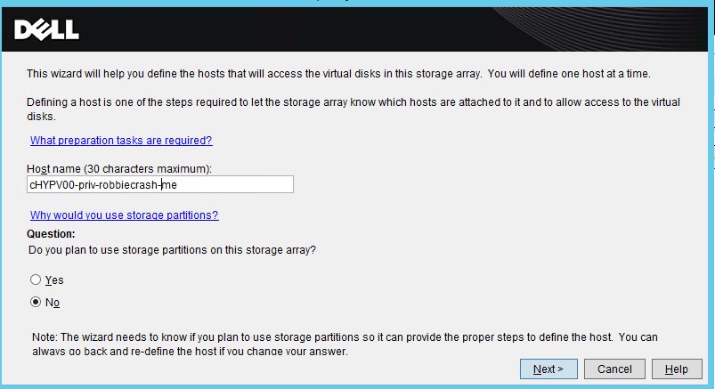Viewport: 715px width, 389px height.
Task: Click the bold 'Question:' heading
Action: [x=51, y=234]
